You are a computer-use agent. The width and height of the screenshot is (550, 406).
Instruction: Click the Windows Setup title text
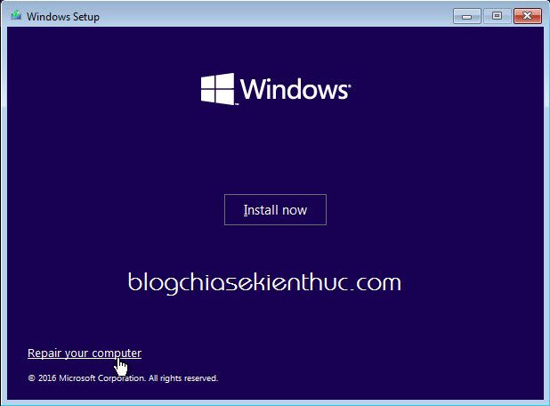(x=63, y=17)
